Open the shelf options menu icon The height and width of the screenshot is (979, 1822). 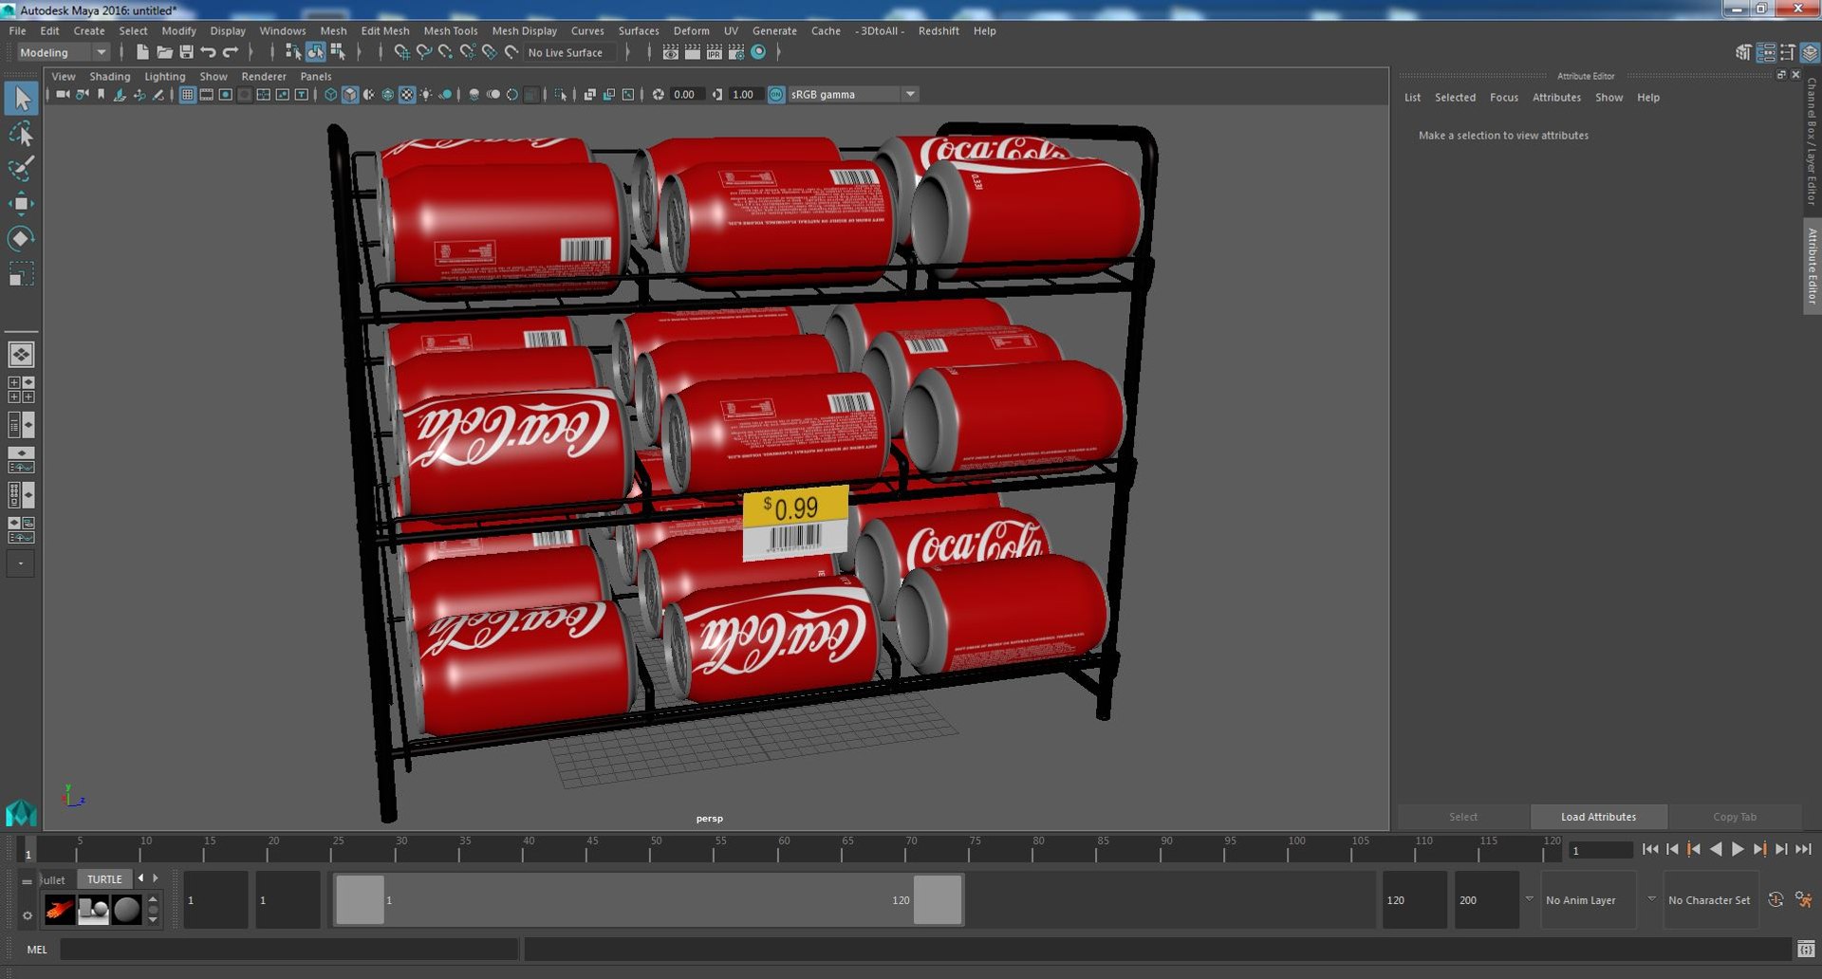pos(28,914)
